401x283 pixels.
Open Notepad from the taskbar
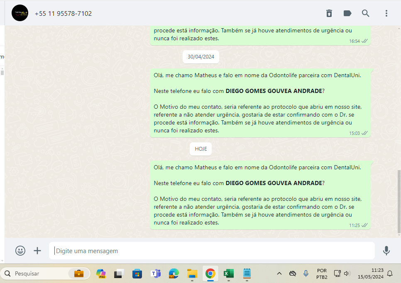click(247, 273)
